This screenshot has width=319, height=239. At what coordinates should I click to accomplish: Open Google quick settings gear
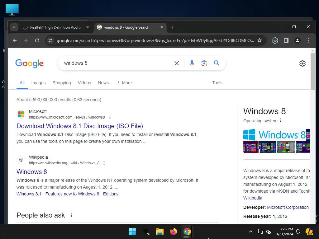pos(302,63)
